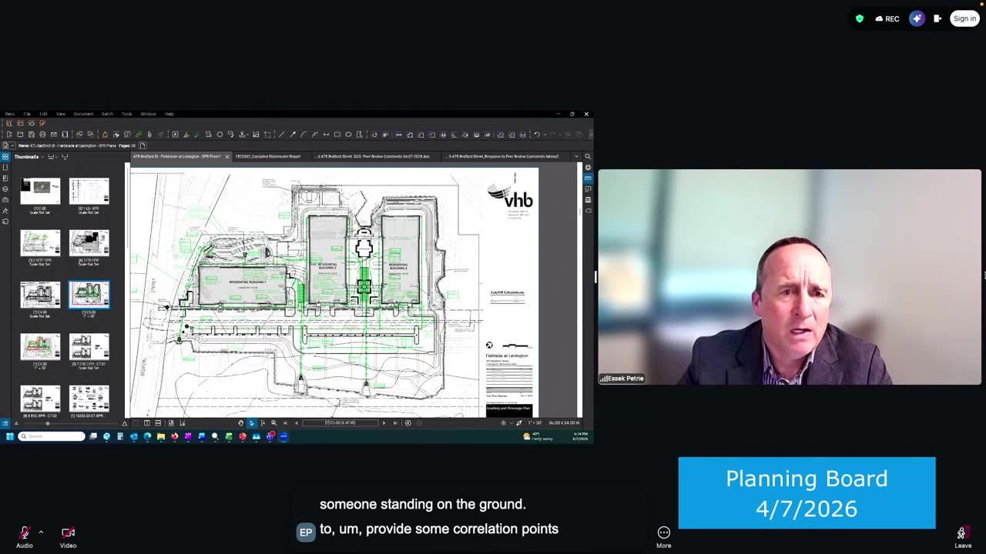Viewport: 986px width, 554px height.
Task: Click the Sign in button
Action: 964,18
